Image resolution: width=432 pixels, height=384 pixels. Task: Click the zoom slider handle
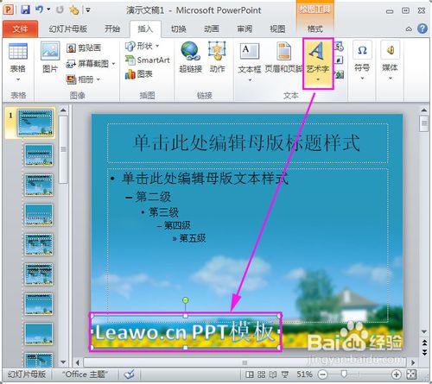click(344, 375)
